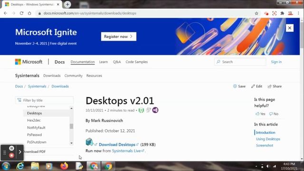Save the page to a collection
Image resolution: width=304 pixels, height=171 pixels.
coord(239,86)
